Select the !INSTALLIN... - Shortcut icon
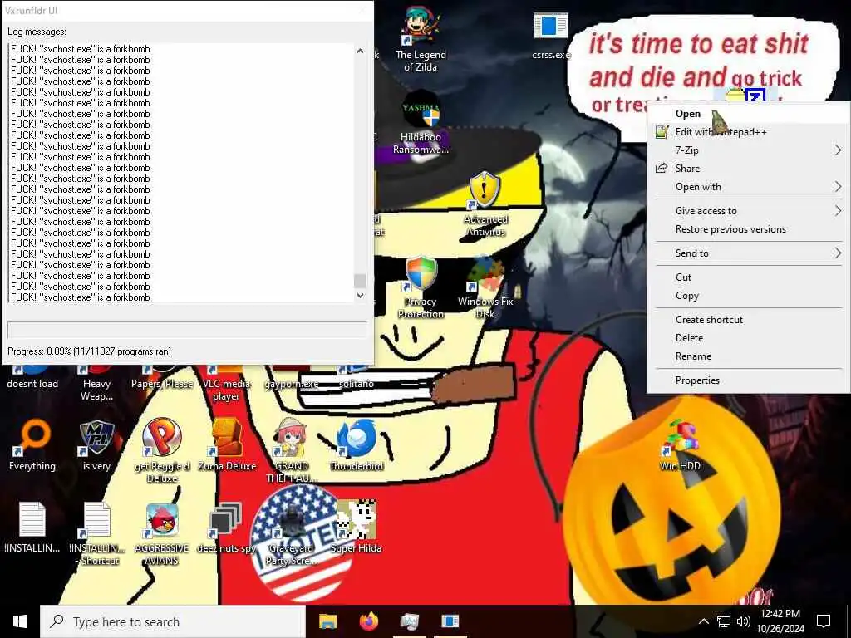This screenshot has height=638, width=851. [97, 534]
